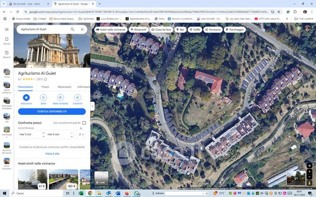Open the guests number dropdown
Image resolution: width=316 pixels, height=197 pixels.
tap(82, 134)
